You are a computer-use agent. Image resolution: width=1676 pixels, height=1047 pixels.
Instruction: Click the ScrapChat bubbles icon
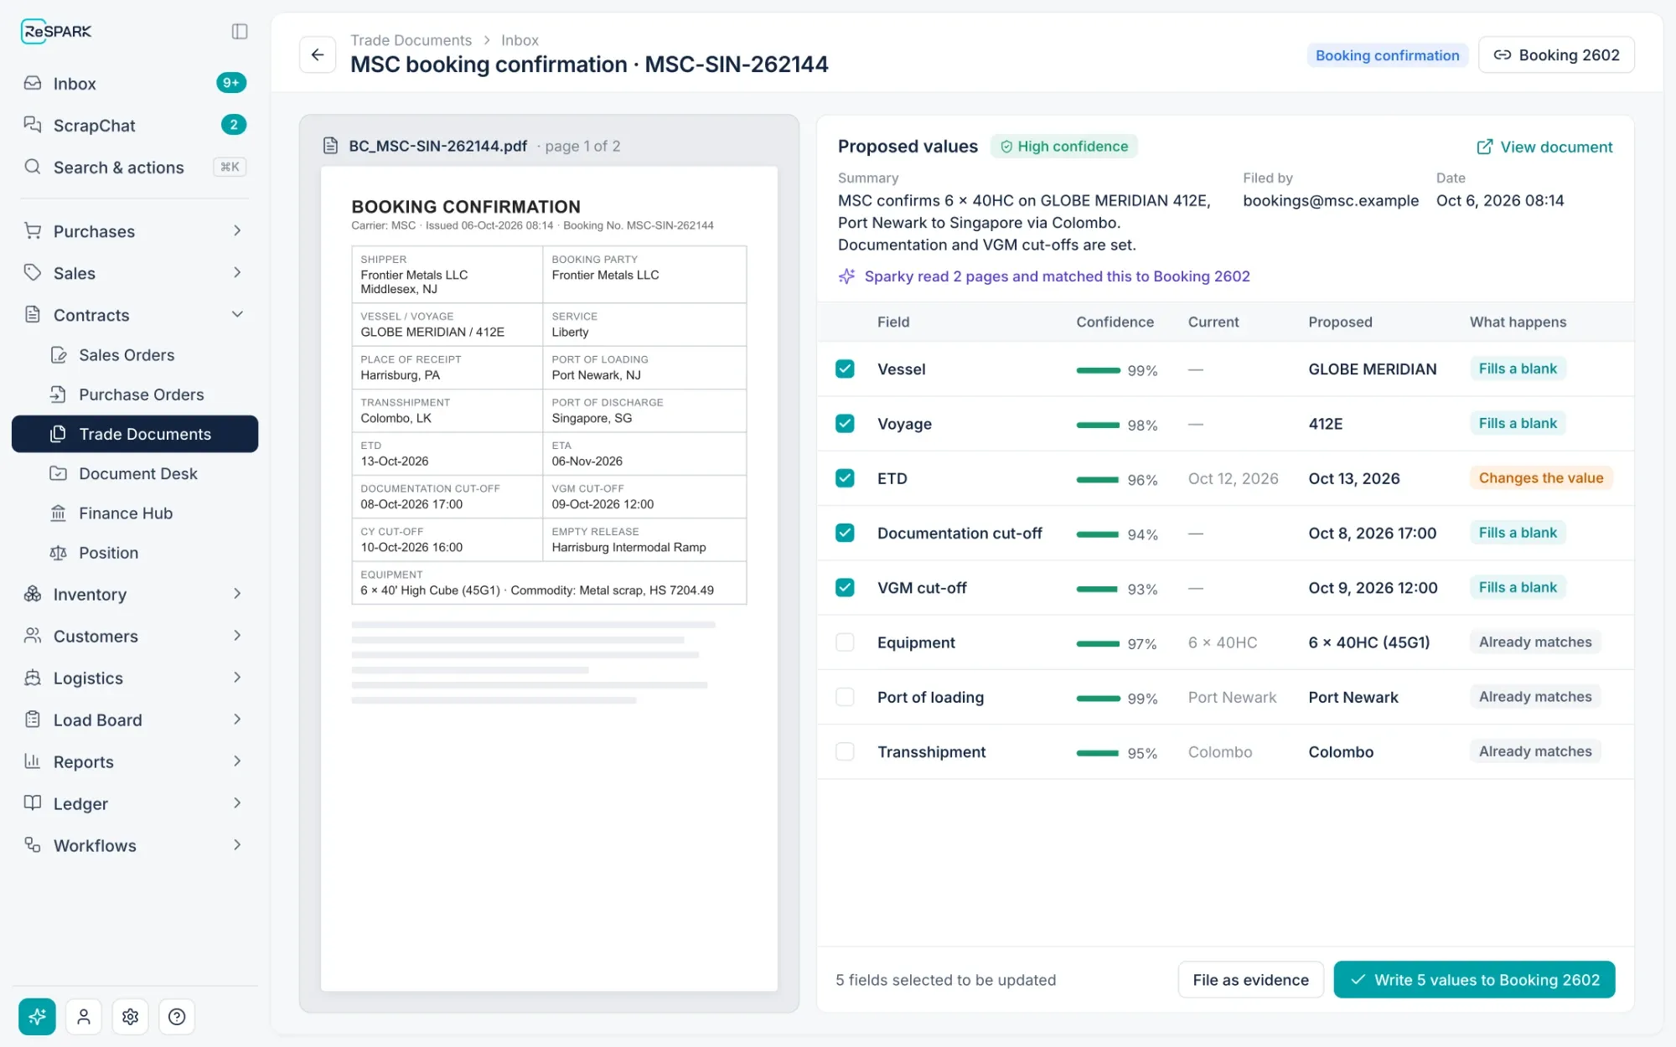point(33,125)
